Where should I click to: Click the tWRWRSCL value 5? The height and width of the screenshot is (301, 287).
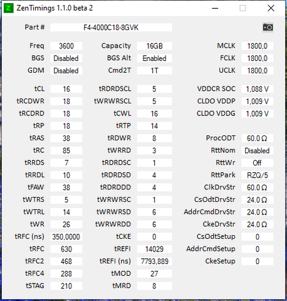[154, 102]
